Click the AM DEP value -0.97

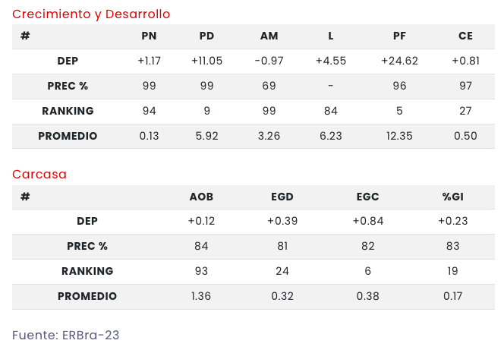(269, 61)
